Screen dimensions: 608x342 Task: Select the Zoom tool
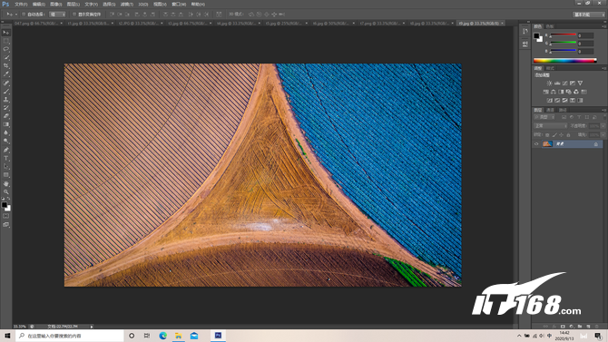[x=5, y=192]
